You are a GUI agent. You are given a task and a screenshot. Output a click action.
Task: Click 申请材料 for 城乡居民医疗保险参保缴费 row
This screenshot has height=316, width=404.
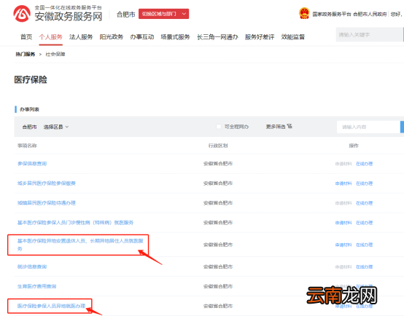point(343,183)
